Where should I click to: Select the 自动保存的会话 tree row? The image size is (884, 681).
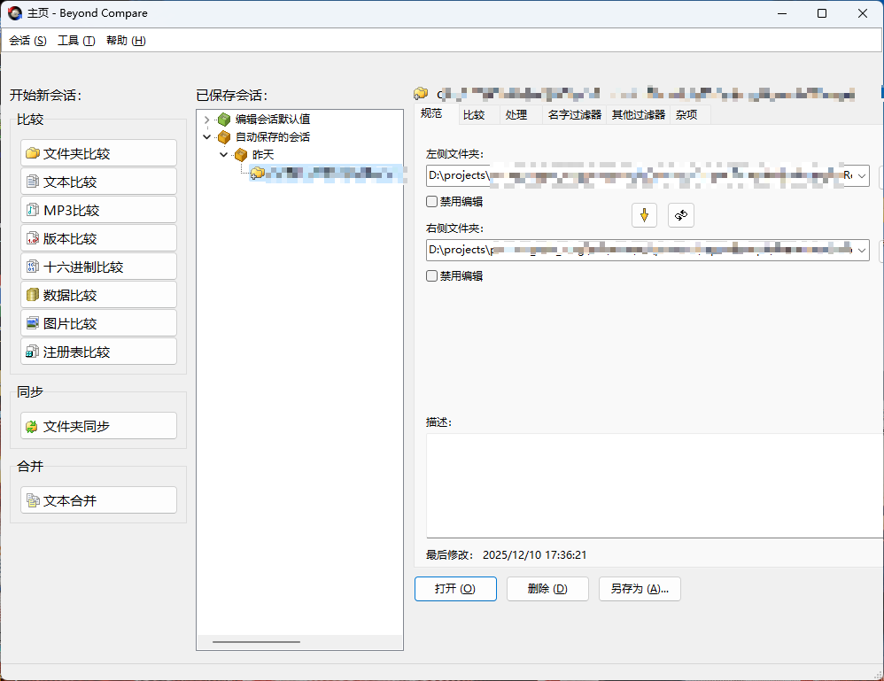(x=272, y=137)
